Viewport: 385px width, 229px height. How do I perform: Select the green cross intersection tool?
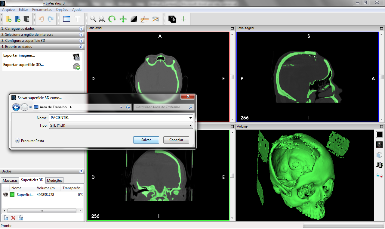click(x=183, y=19)
